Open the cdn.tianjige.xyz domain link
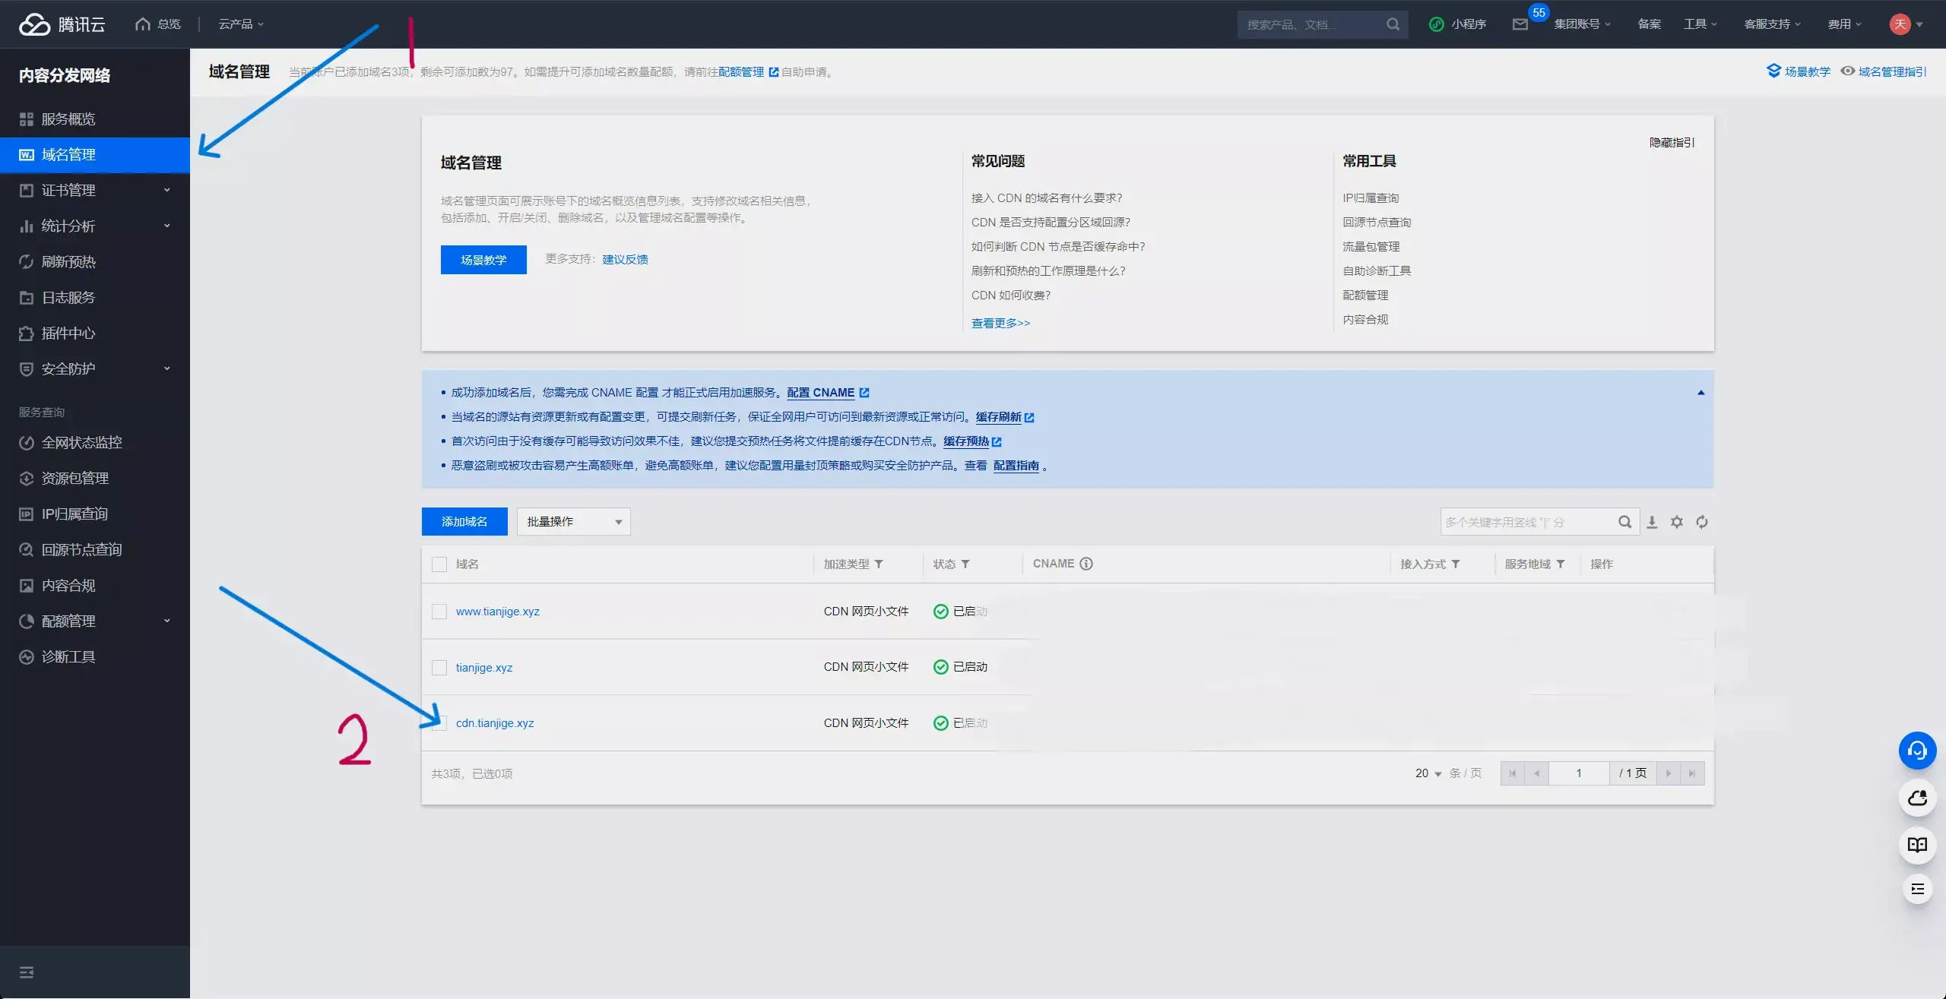 (x=495, y=723)
